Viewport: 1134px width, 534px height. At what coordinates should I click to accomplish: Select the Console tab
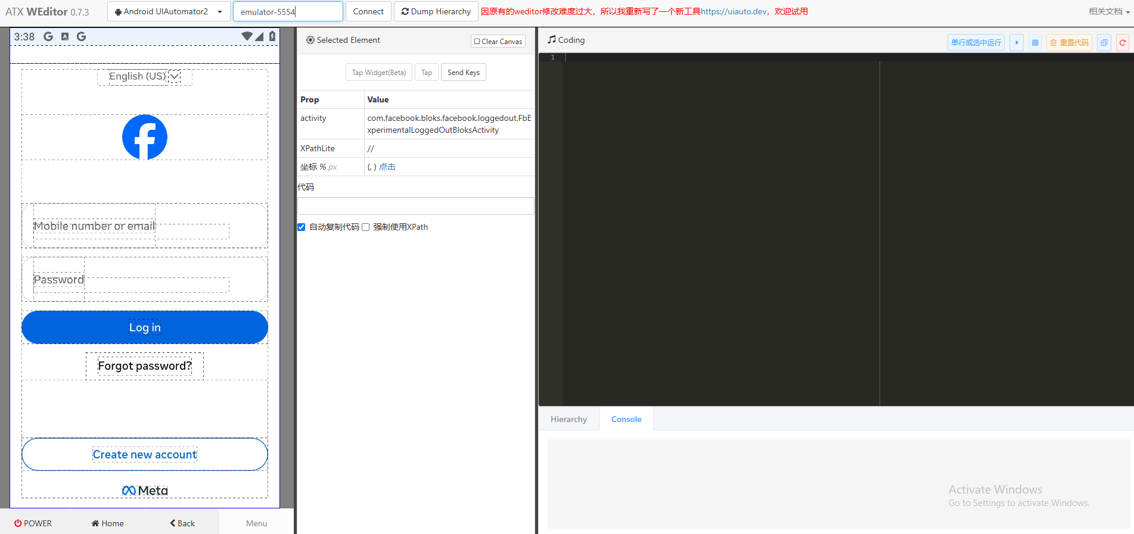coord(626,419)
